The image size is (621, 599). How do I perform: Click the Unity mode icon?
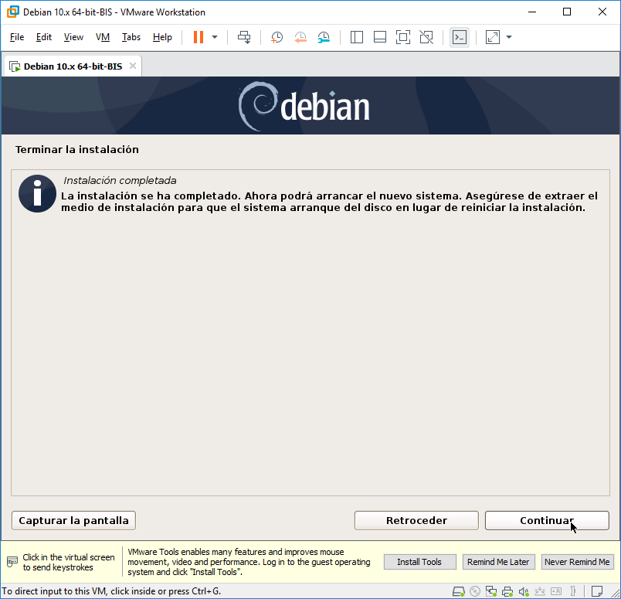(426, 37)
